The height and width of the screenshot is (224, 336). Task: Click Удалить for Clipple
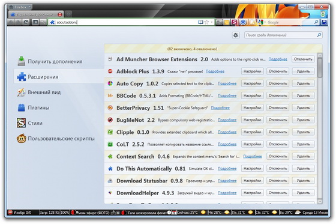click(303, 132)
